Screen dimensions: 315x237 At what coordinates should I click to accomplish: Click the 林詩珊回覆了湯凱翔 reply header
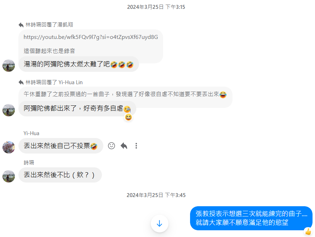(49, 25)
